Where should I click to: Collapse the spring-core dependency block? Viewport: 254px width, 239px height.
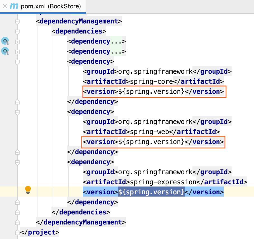pos(17,62)
